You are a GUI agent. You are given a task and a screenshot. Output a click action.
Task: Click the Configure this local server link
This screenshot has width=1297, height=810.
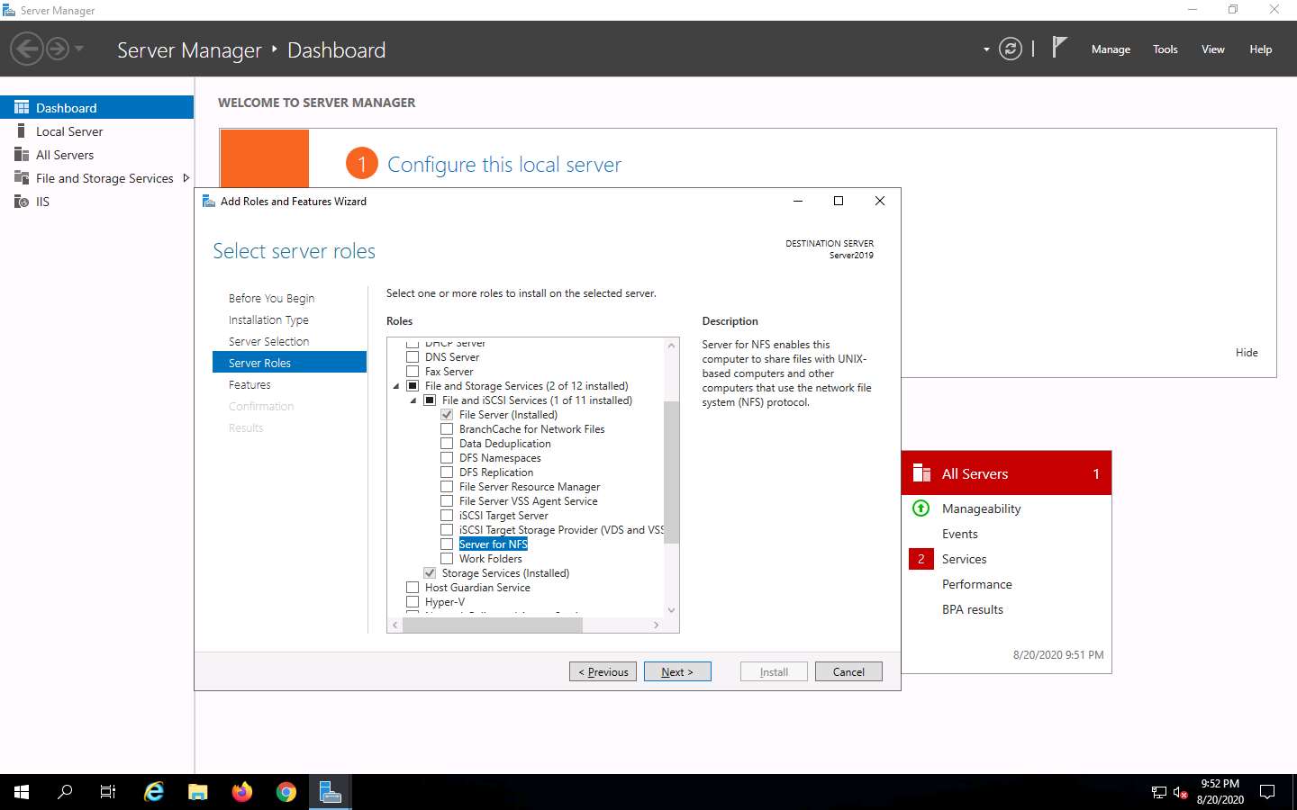coord(504,165)
